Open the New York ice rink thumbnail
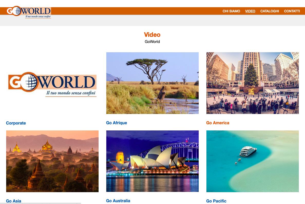The image size is (305, 204). (252, 83)
